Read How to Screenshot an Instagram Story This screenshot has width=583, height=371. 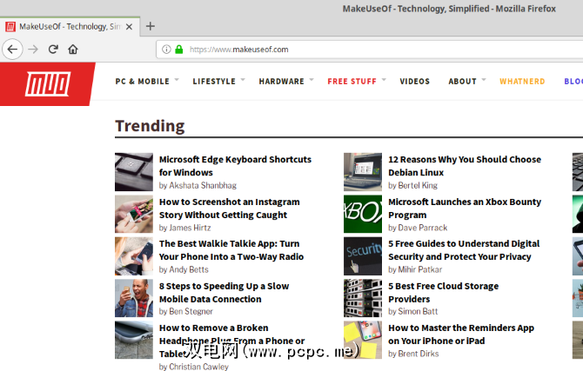point(230,209)
